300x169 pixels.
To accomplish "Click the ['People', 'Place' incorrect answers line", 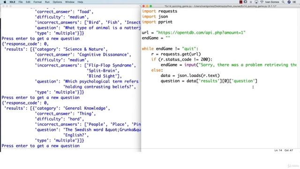I will pyautogui.click(x=88, y=124).
